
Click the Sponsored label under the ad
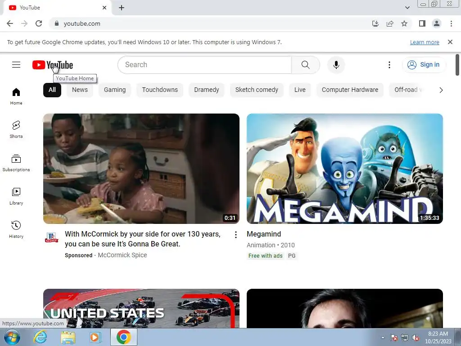[x=78, y=255]
